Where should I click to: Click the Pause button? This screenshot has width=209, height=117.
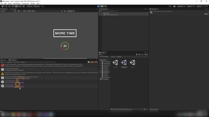[102, 6]
